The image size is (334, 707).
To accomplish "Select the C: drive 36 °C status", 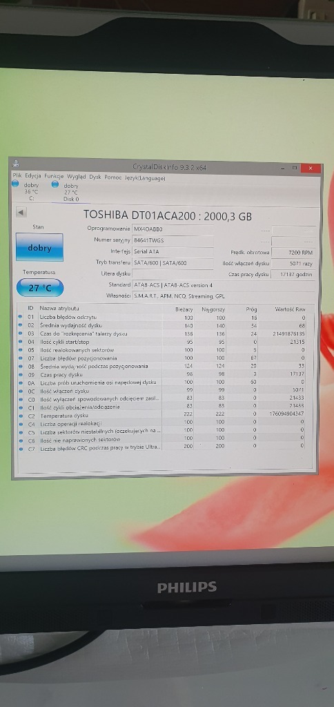I will [x=27, y=191].
